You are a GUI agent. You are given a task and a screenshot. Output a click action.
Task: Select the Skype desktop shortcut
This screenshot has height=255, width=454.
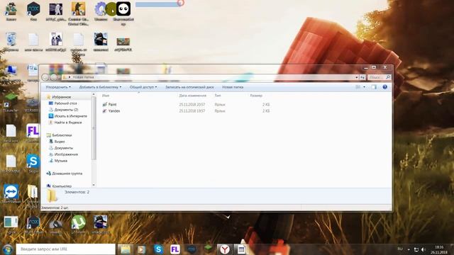pos(33,164)
